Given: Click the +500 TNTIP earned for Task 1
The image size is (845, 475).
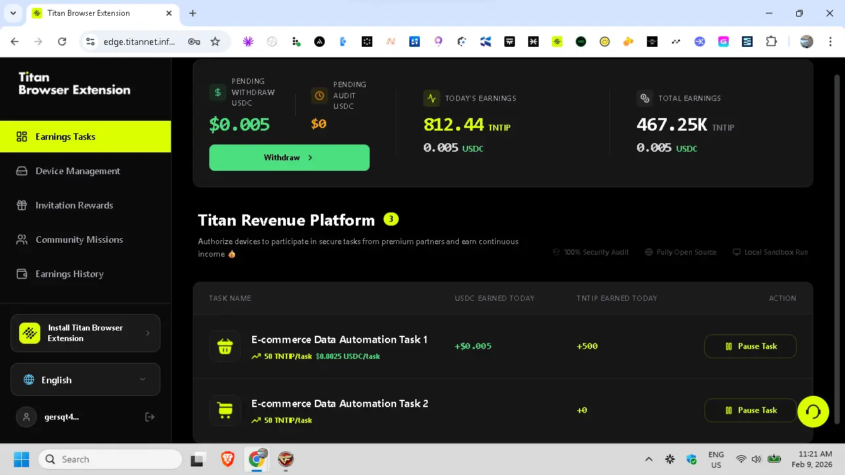Looking at the screenshot, I should [587, 346].
